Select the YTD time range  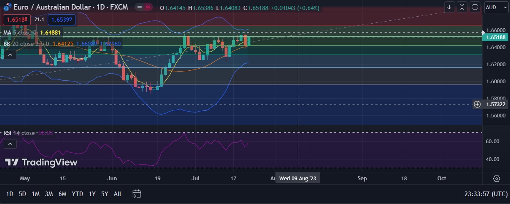click(x=77, y=194)
